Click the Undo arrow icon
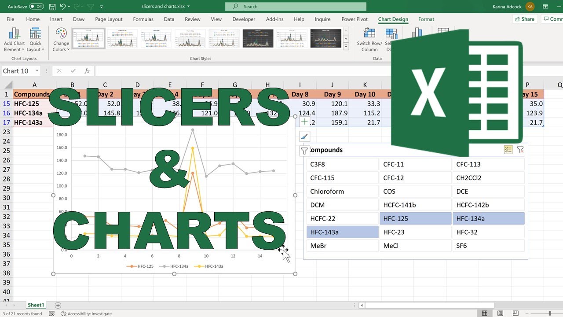This screenshot has width=563, height=317. tap(63, 7)
